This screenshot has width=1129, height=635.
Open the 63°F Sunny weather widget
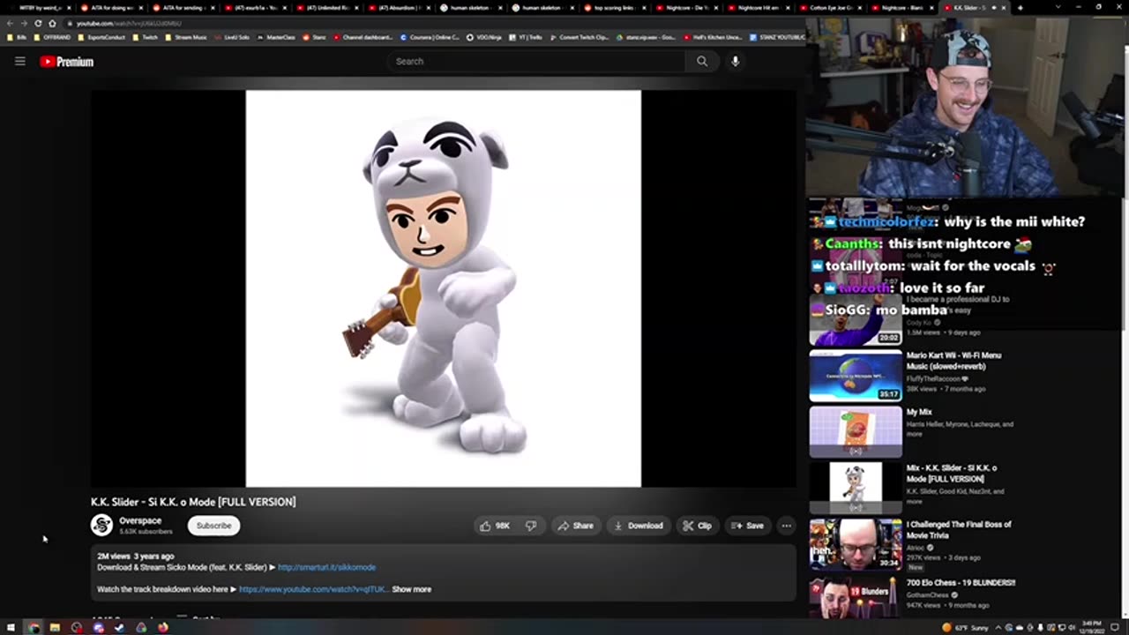coord(968,627)
